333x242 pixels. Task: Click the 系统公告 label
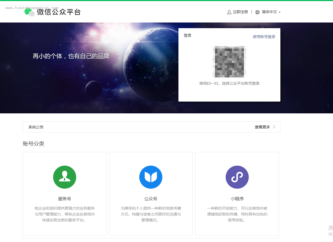[x=36, y=127]
